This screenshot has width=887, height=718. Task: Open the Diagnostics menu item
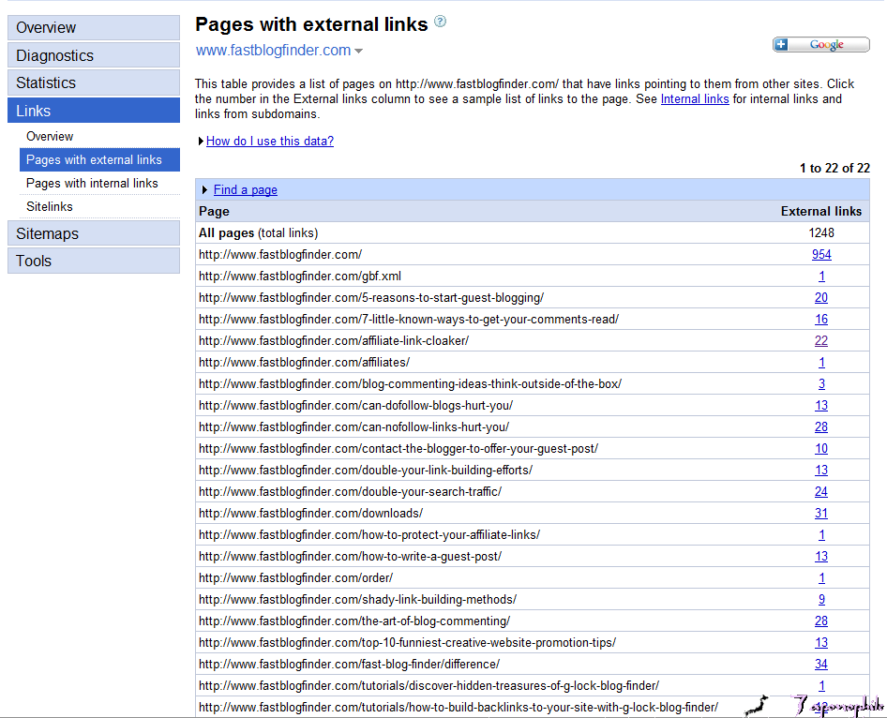[94, 55]
